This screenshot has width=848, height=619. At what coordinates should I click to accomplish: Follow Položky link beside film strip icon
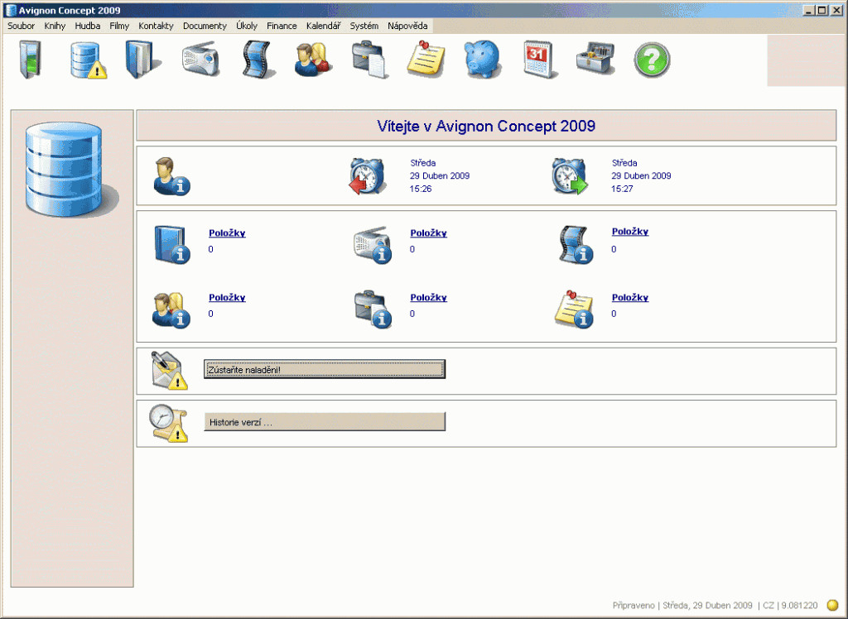pos(630,232)
